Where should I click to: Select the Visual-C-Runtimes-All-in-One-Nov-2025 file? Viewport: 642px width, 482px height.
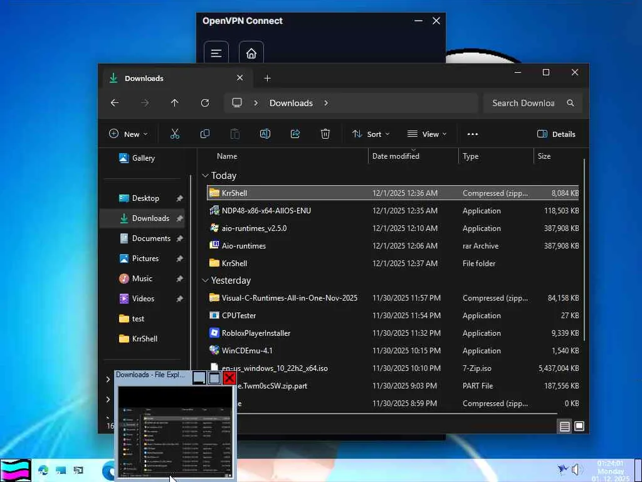tap(393, 298)
